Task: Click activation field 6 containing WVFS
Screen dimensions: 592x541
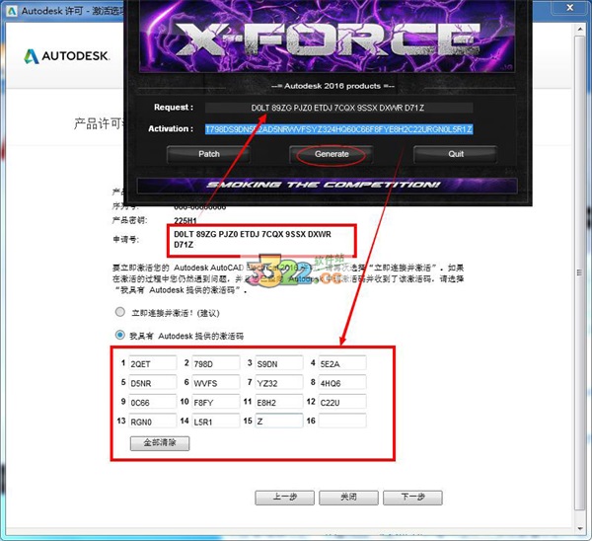Action: click(216, 383)
